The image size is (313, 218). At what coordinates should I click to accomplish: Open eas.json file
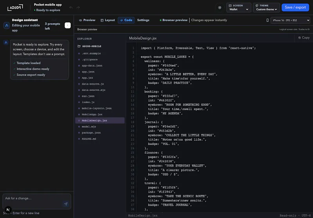point(100,96)
